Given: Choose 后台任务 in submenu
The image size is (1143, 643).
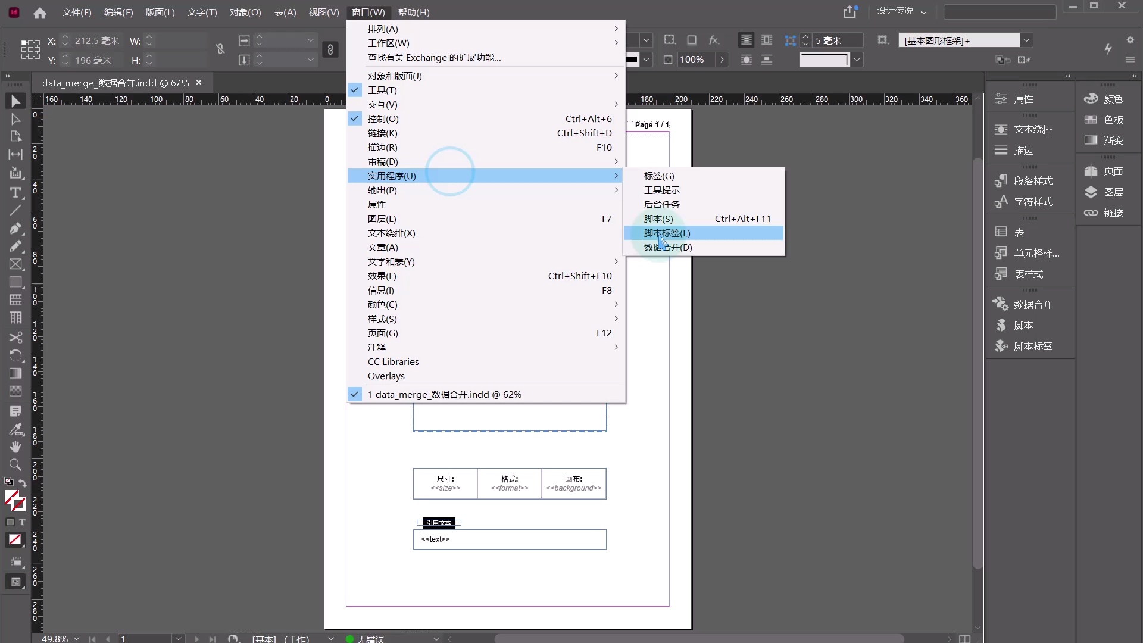Looking at the screenshot, I should tap(704, 204).
